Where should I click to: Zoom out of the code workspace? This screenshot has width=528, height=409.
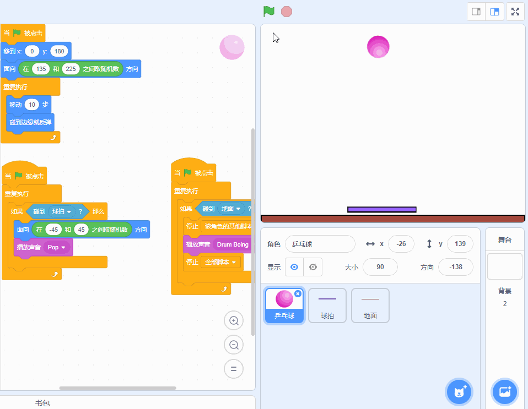pyautogui.click(x=234, y=345)
